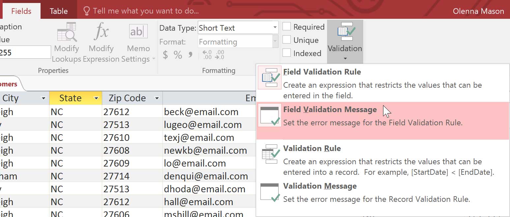510x217 pixels.
Task: Open the Data Type dropdown
Action: (x=275, y=28)
